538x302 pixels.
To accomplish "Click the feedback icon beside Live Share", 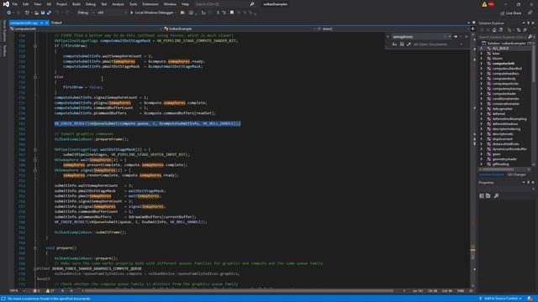I will pyautogui.click(x=530, y=13).
